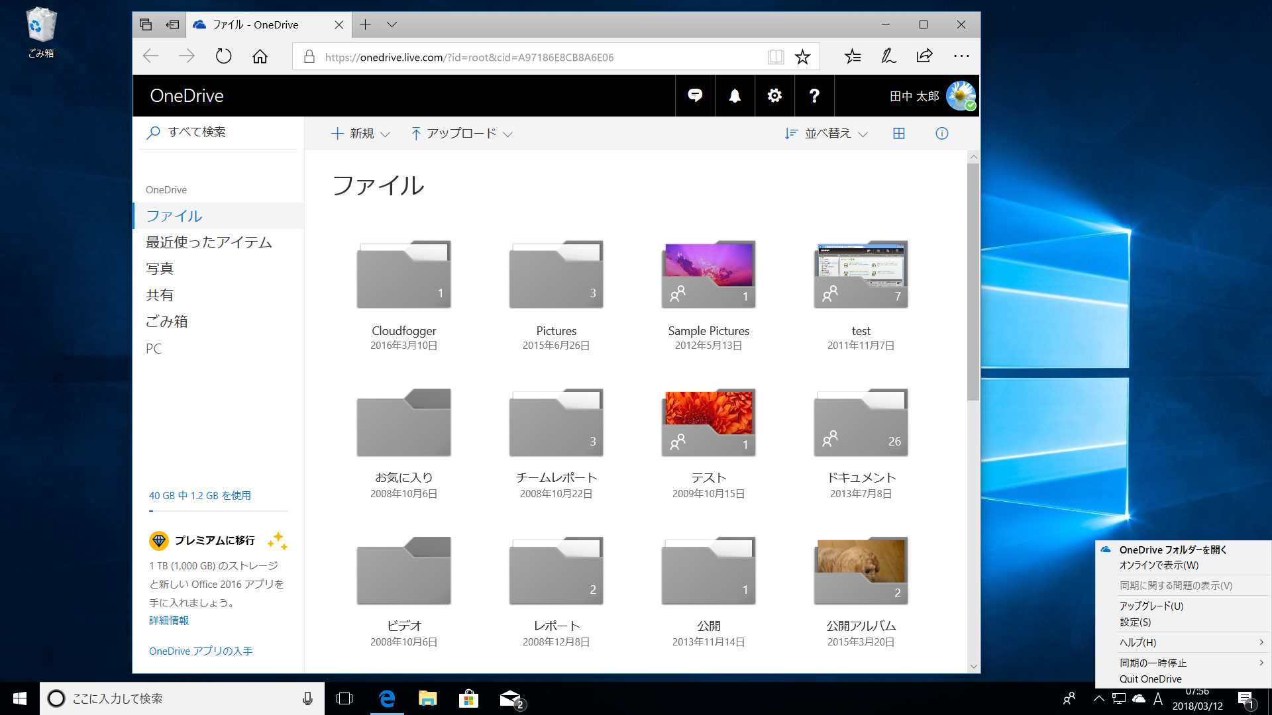The image size is (1272, 715).
Task: Open OneDrive settings via the gear icon
Action: 774,95
